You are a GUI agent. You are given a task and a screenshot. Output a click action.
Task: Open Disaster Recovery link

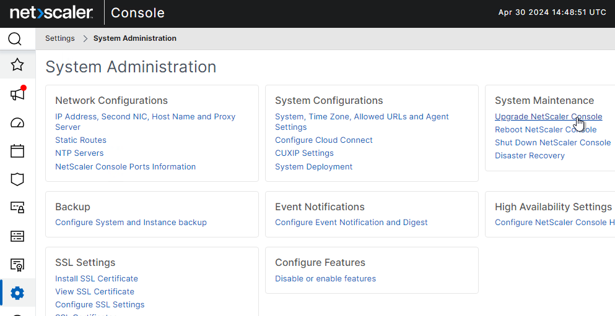coord(530,156)
